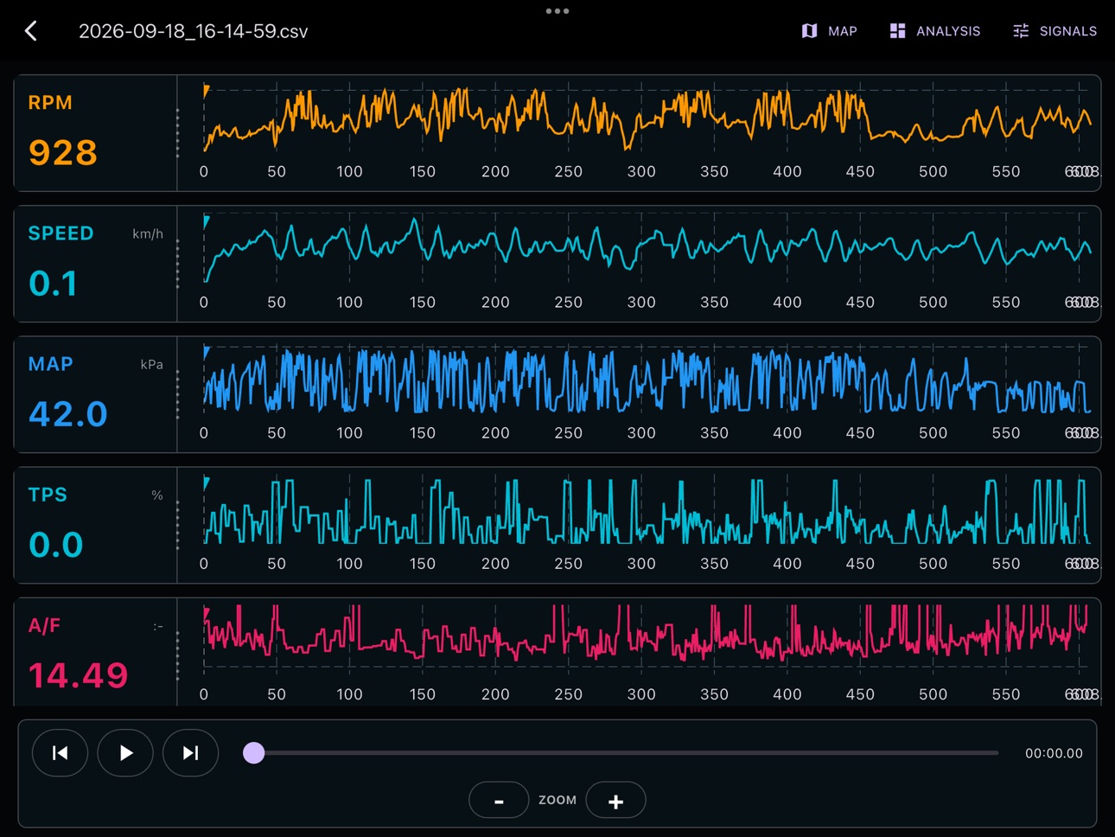The image size is (1115, 837).
Task: Tap the three-dot multitasking handle
Action: click(557, 11)
